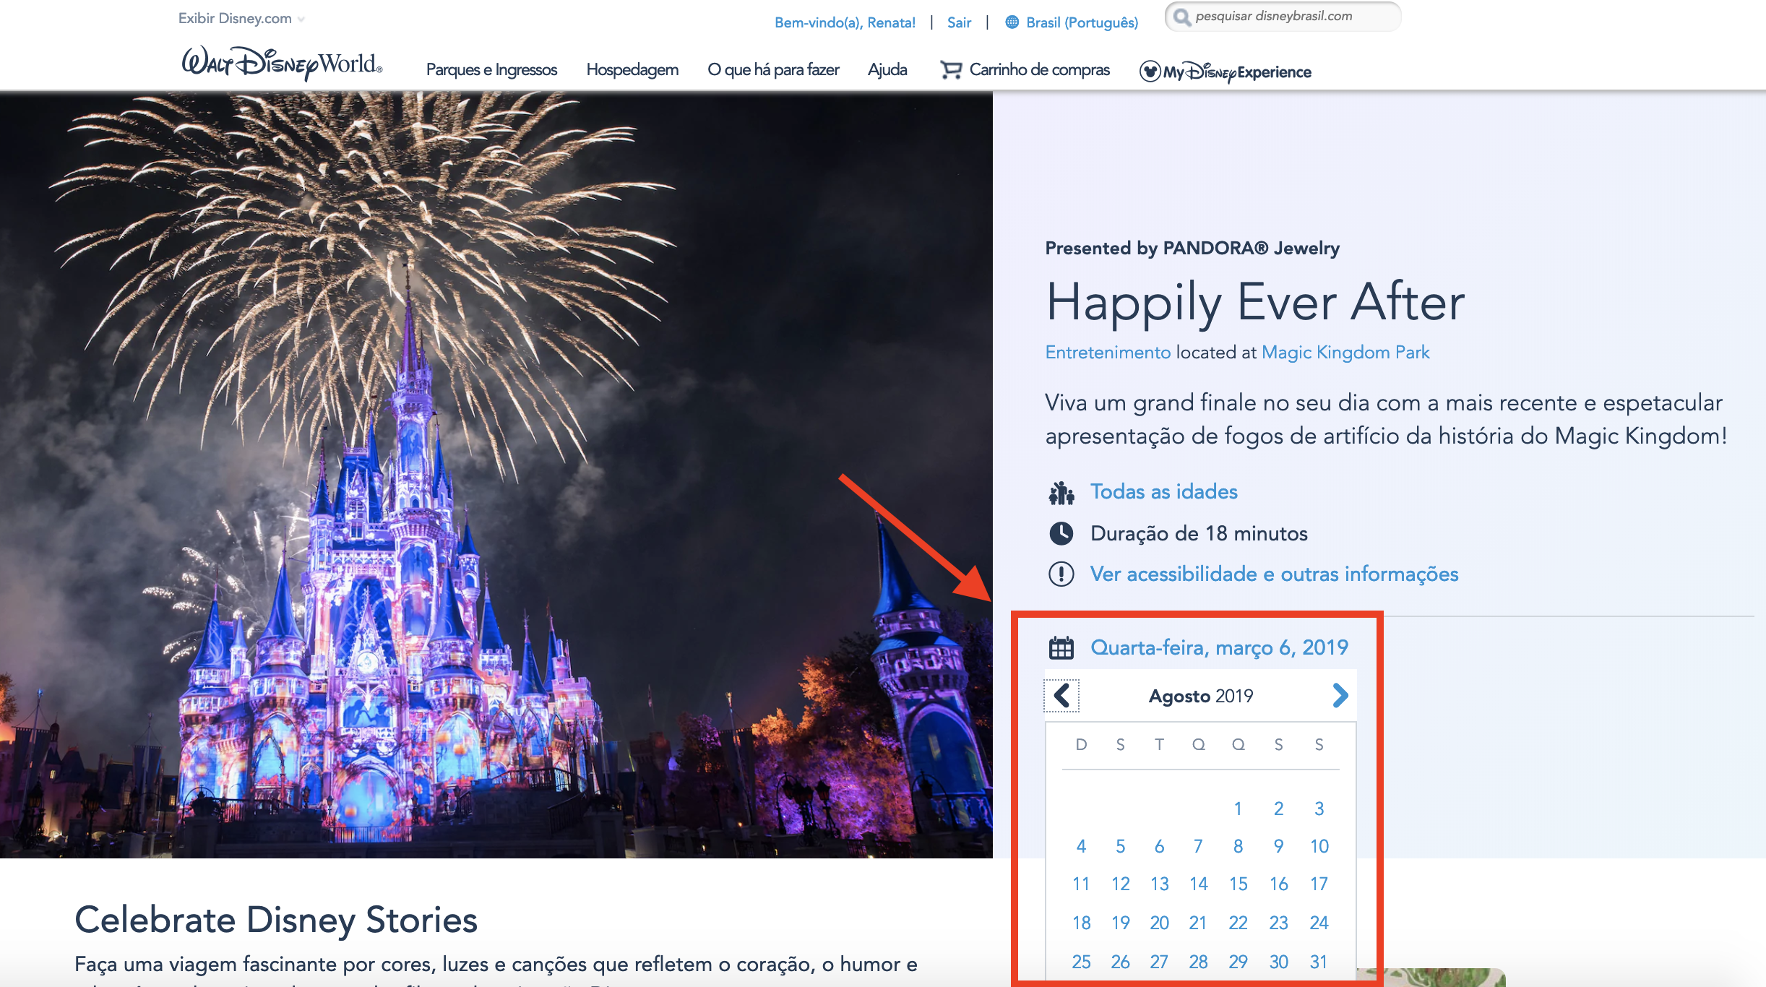Select August 7 in calendar
This screenshot has height=987, width=1766.
1198,846
